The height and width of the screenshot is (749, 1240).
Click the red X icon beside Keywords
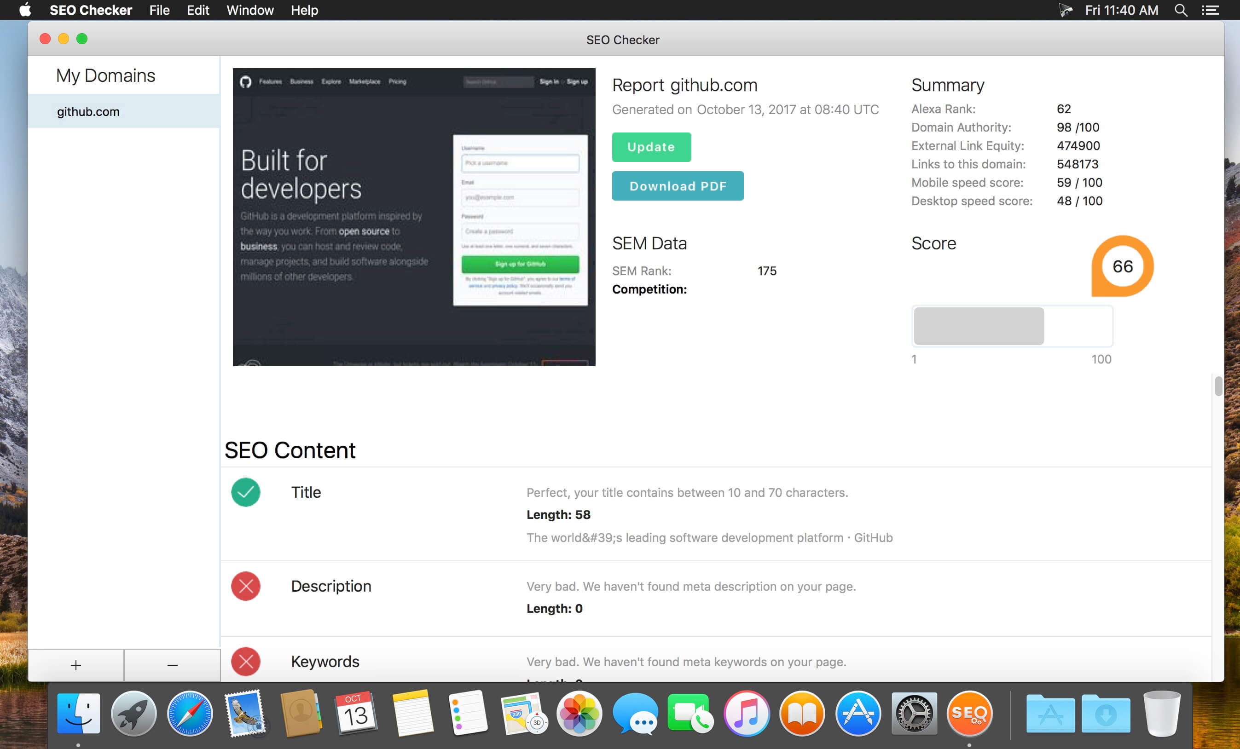[x=246, y=662]
